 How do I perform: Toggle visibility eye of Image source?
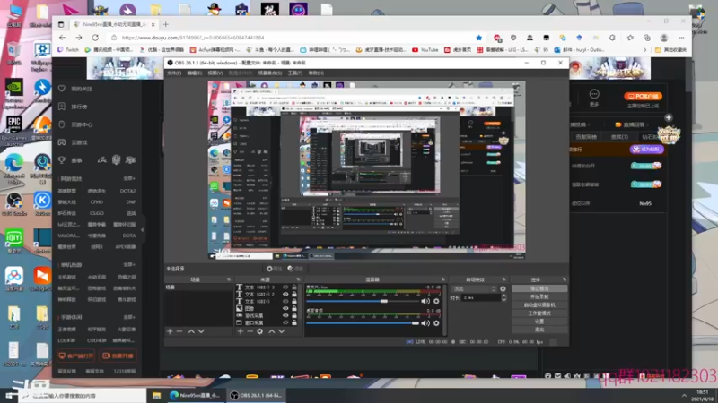pos(285,308)
